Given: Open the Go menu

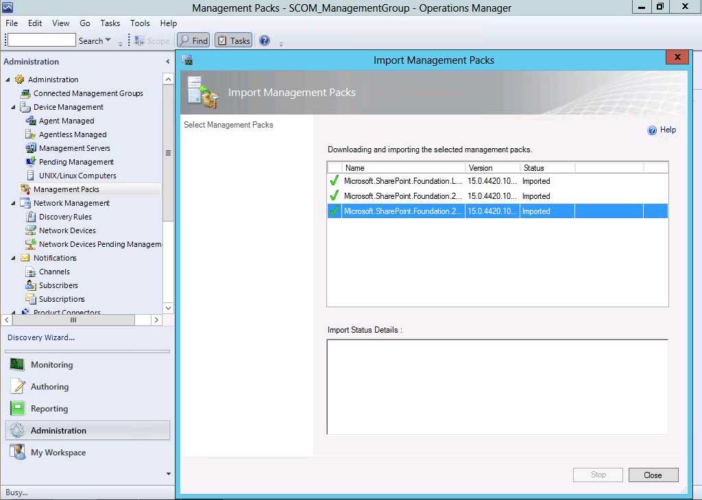Looking at the screenshot, I should pos(84,23).
